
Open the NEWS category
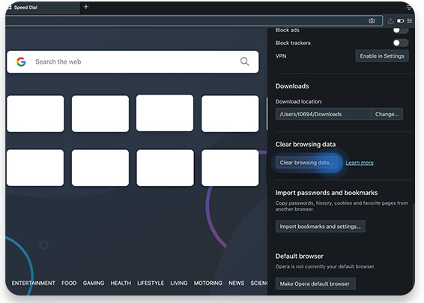[236, 283]
